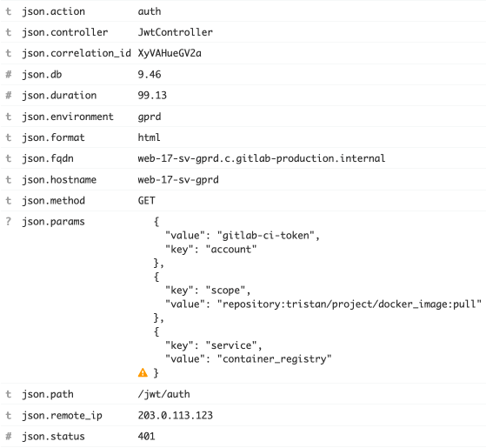Click the string type icon beside json.path
This screenshot has height=448, width=486.
coord(9,394)
